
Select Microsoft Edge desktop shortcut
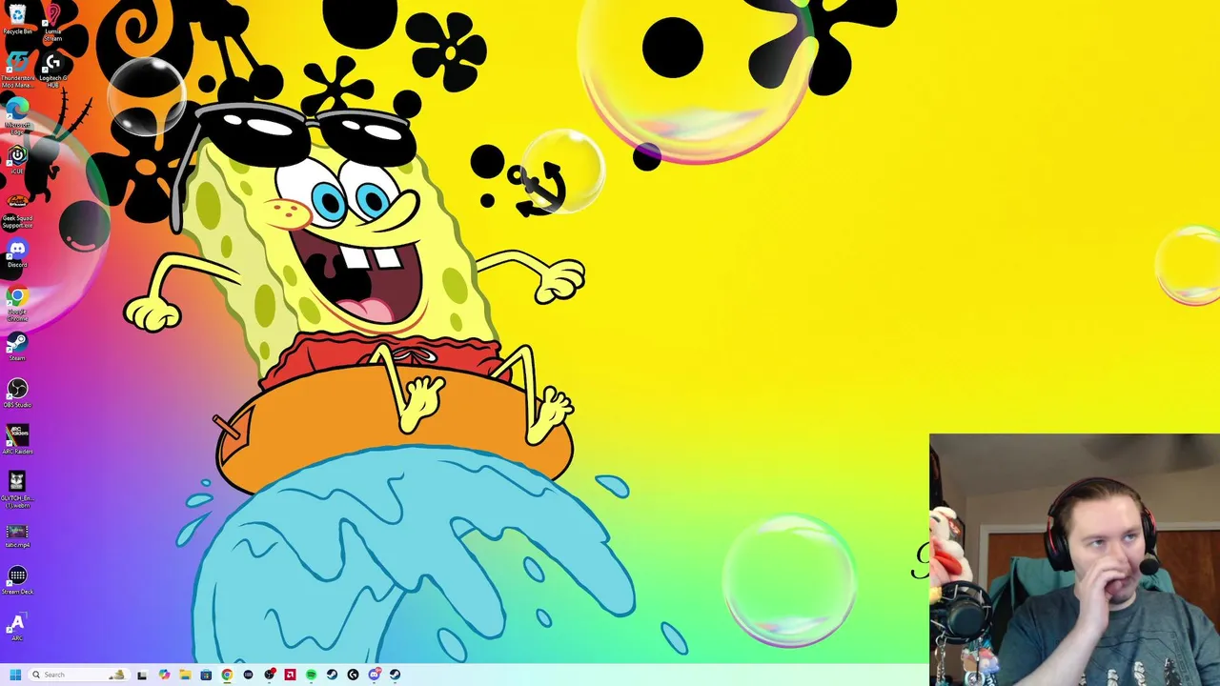click(x=17, y=114)
